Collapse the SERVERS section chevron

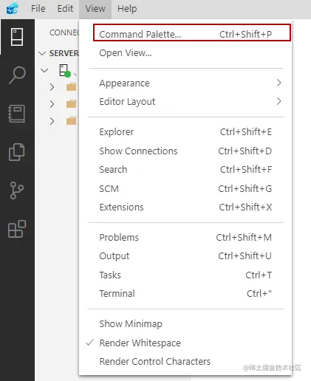(42, 53)
